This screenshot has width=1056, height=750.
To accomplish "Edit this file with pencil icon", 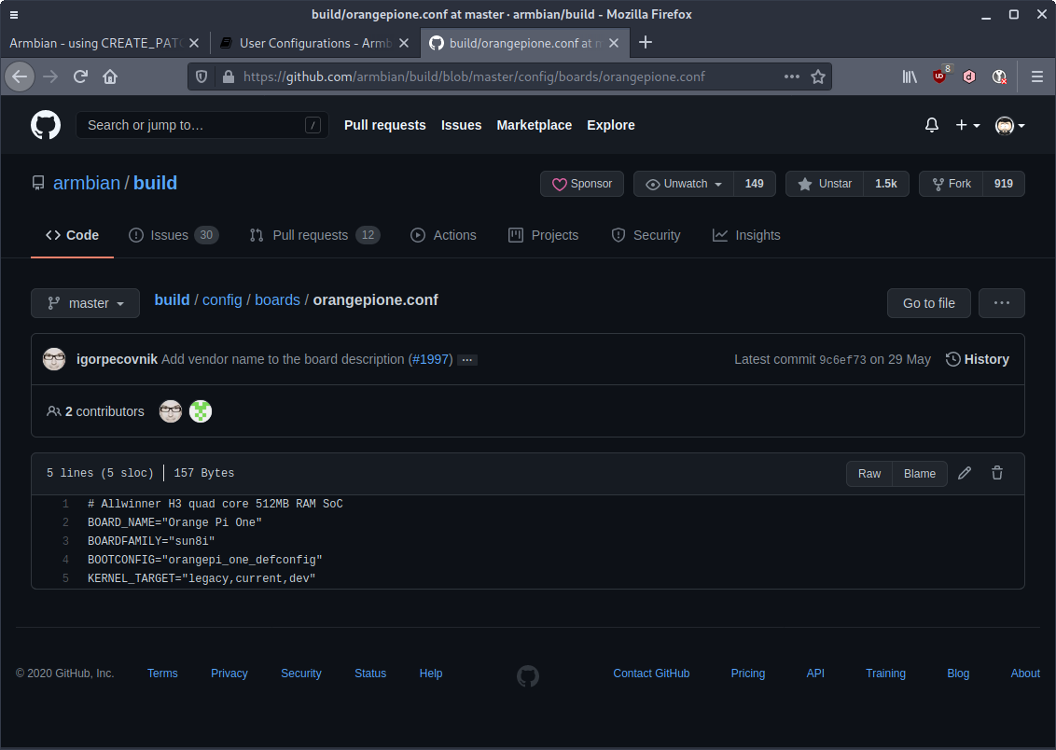I will click(x=965, y=473).
